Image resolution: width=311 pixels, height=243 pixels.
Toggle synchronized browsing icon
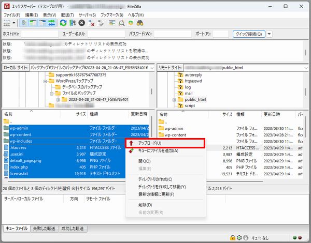click(131, 23)
